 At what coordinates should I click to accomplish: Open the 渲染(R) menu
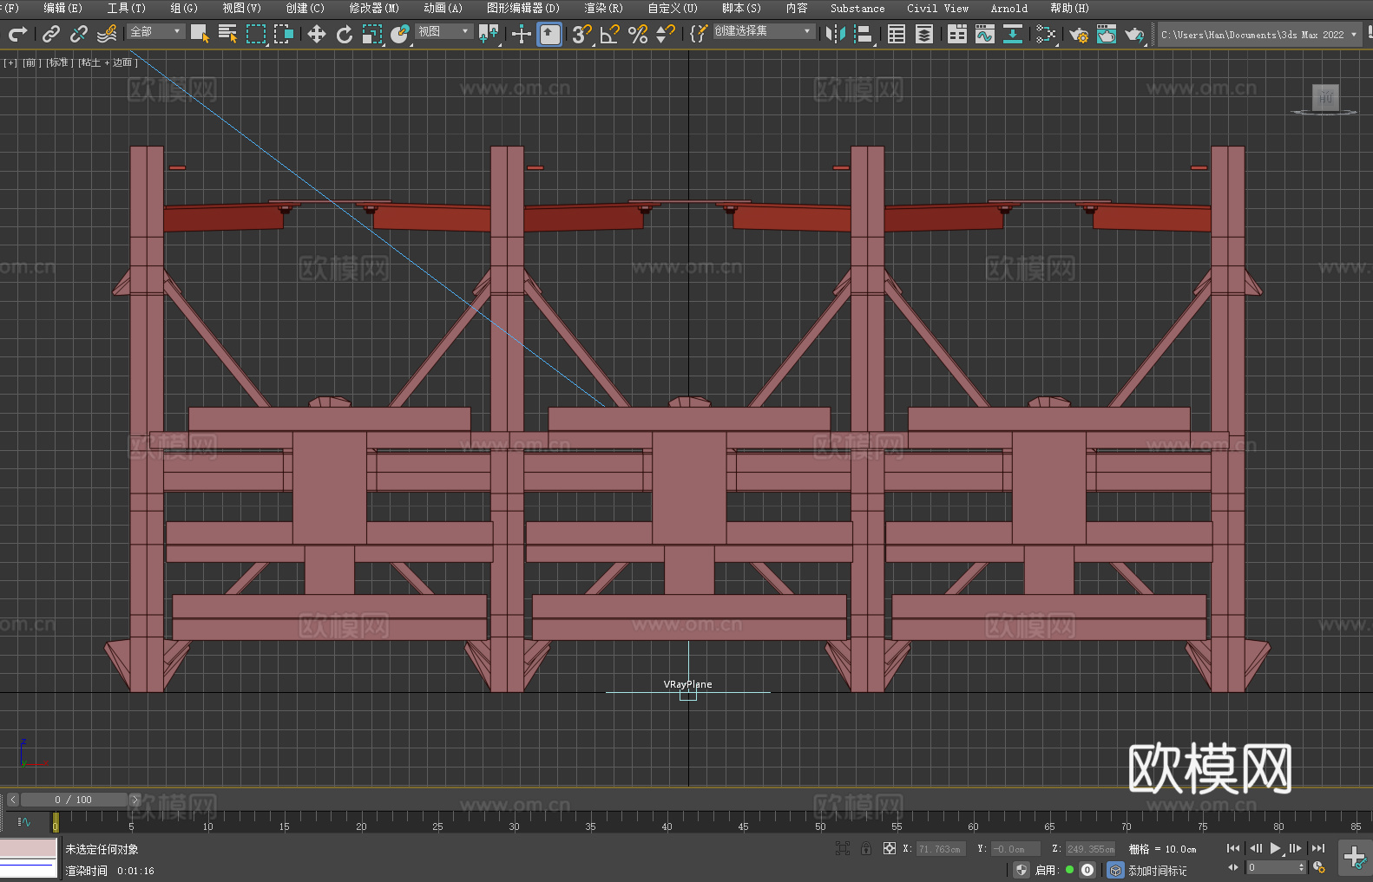click(603, 8)
